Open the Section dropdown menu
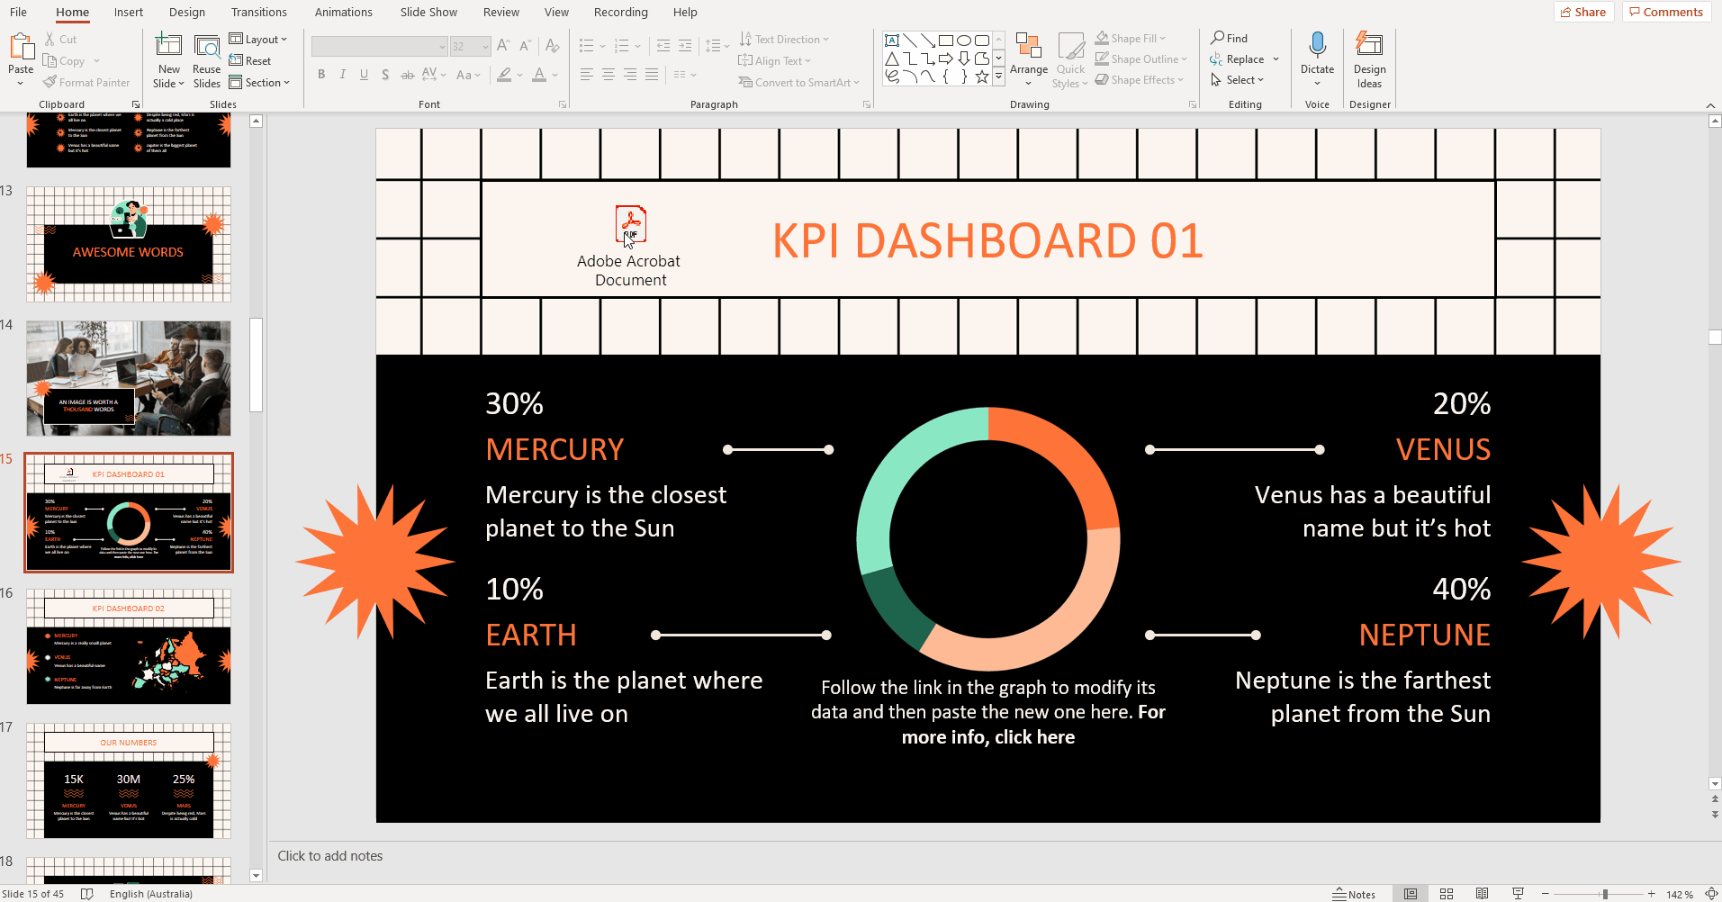The image size is (1722, 902). click(259, 83)
